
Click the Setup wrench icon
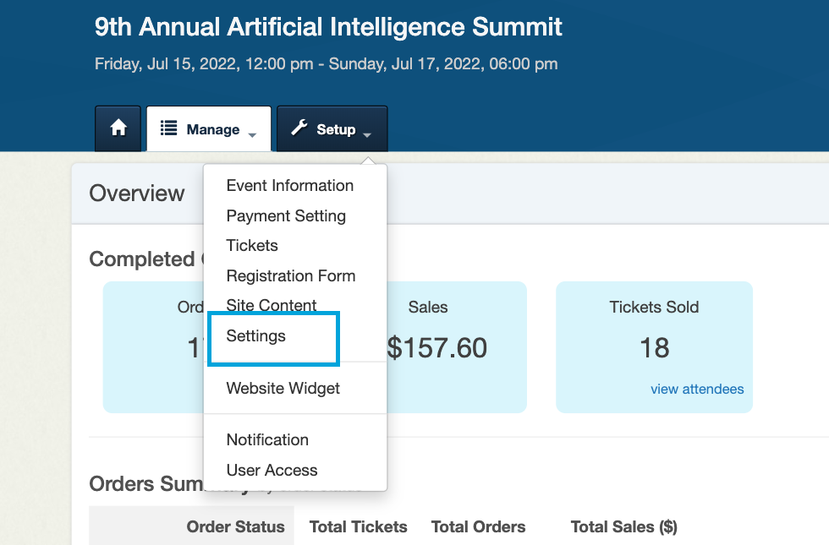[x=299, y=128]
